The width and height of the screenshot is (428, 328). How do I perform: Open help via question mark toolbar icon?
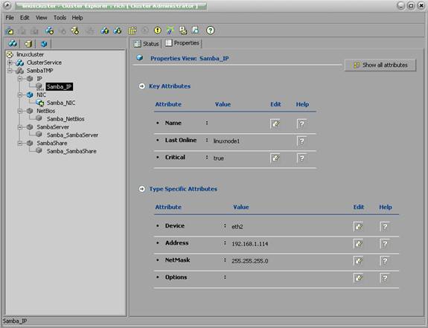210,30
